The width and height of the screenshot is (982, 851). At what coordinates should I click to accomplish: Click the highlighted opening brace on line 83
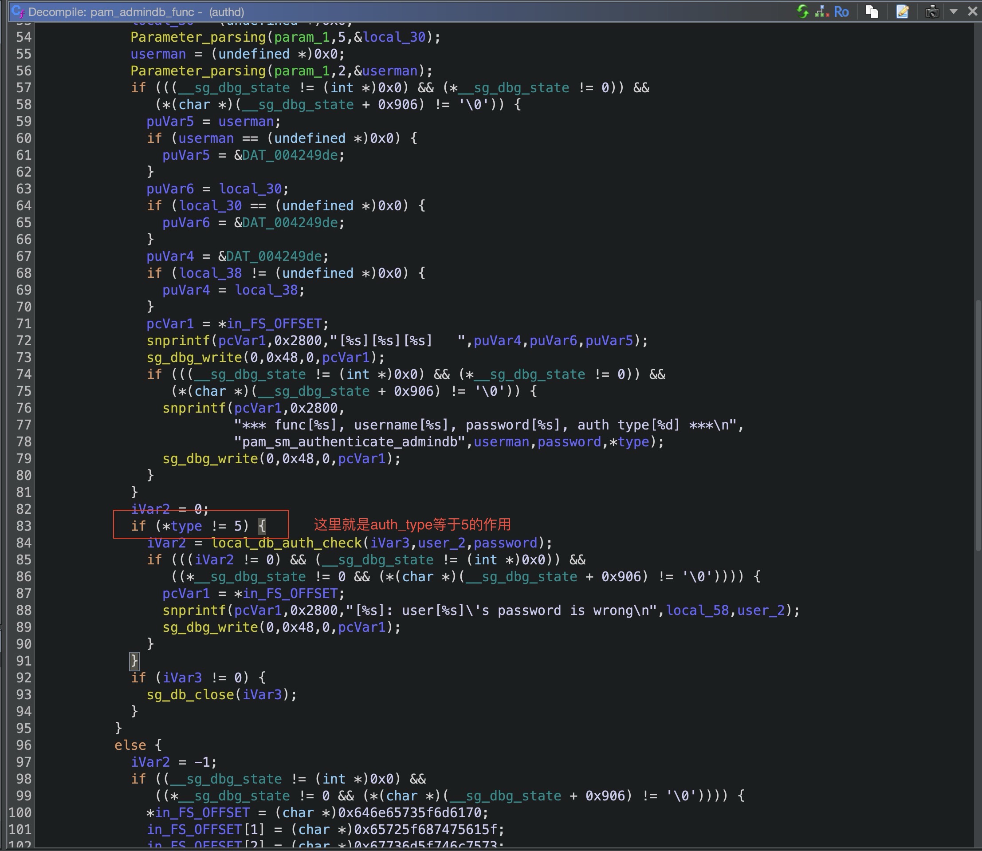point(262,526)
